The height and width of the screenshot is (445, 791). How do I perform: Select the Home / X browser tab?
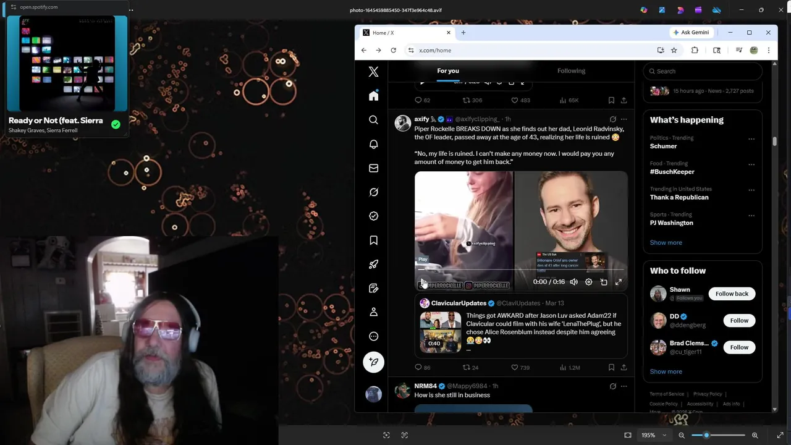[406, 33]
